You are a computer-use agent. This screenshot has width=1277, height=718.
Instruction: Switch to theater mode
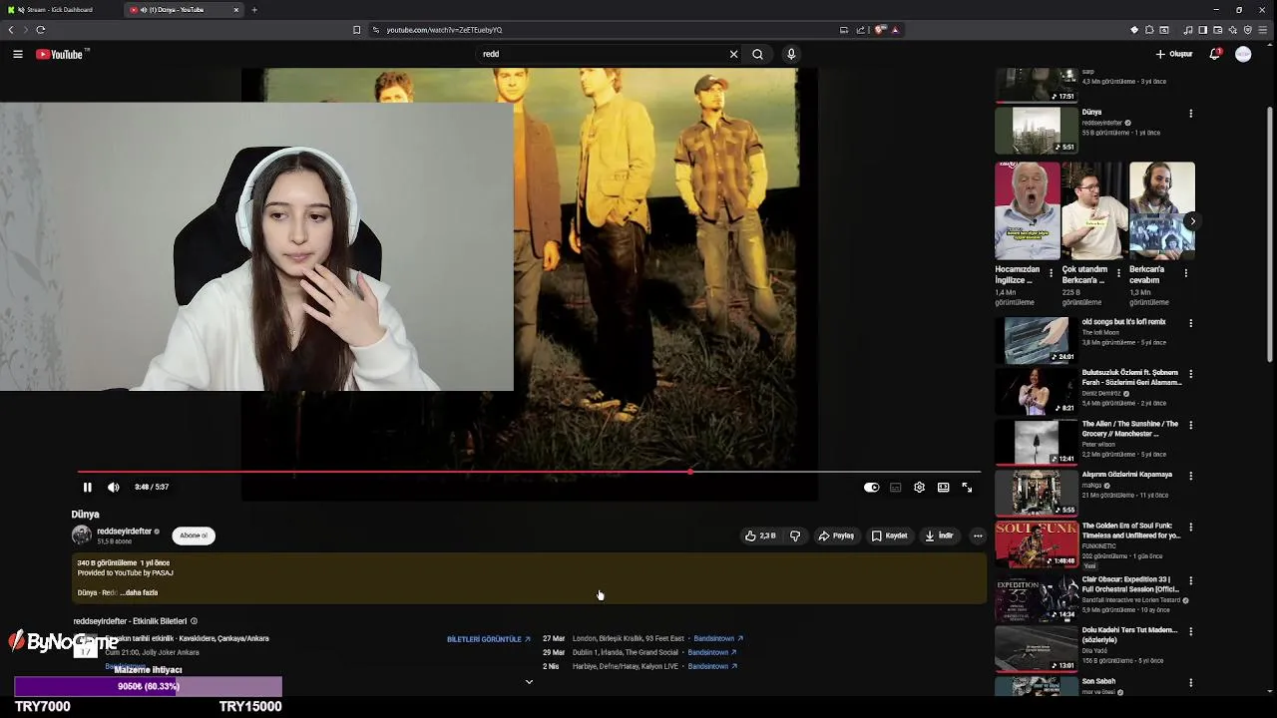point(943,487)
